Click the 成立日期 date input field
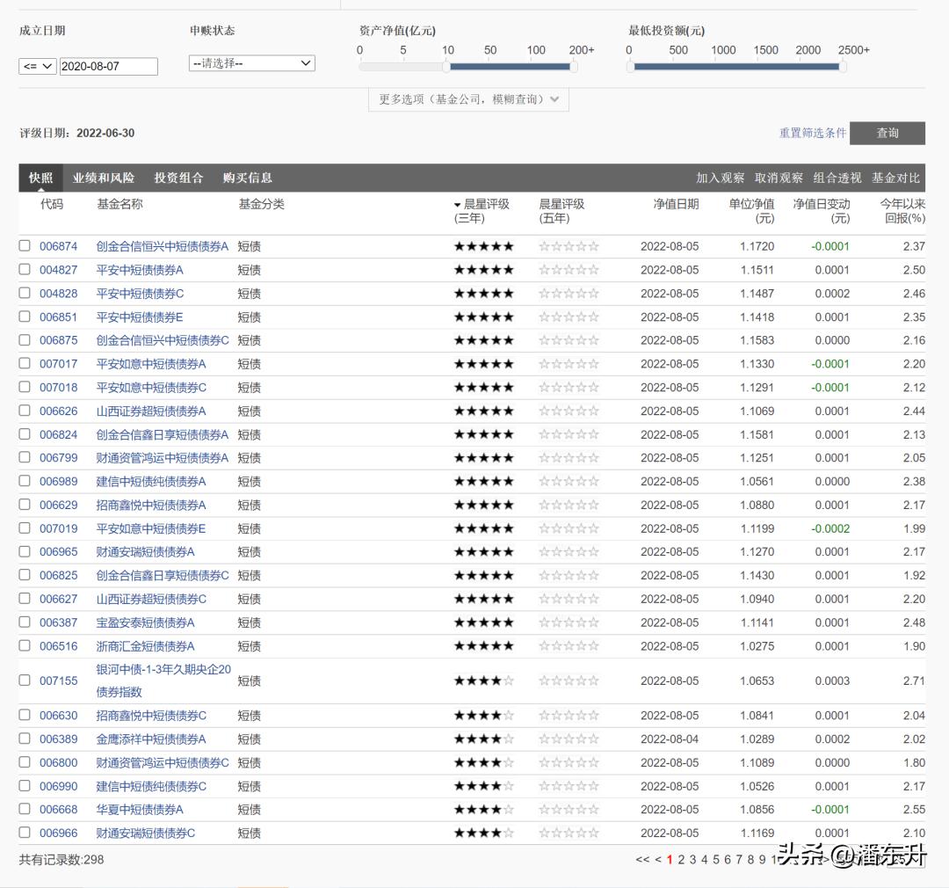The image size is (949, 888). 108,66
